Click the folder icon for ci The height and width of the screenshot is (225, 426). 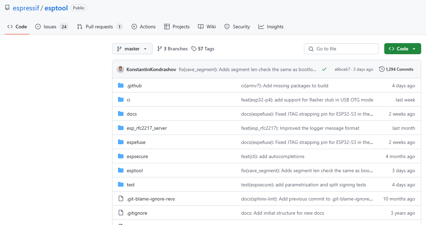(121, 100)
